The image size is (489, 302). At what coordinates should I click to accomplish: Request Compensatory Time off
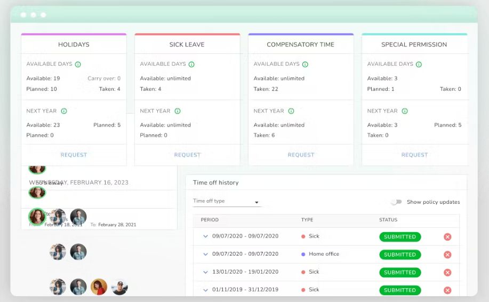point(301,155)
